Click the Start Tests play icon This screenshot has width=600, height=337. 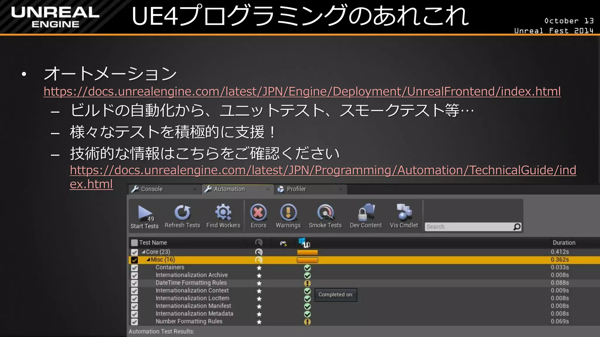(x=145, y=213)
